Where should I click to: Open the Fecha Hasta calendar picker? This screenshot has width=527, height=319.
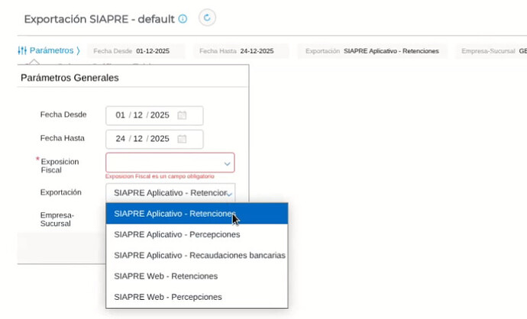pos(182,139)
